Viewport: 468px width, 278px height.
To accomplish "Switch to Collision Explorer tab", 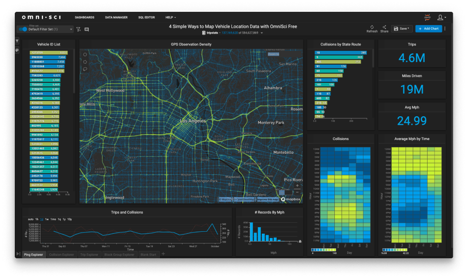I will pyautogui.click(x=62, y=254).
